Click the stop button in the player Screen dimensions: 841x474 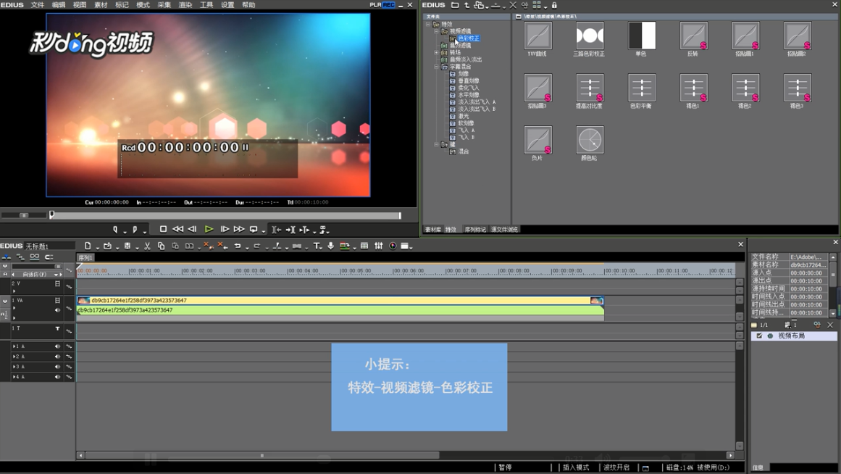163,229
